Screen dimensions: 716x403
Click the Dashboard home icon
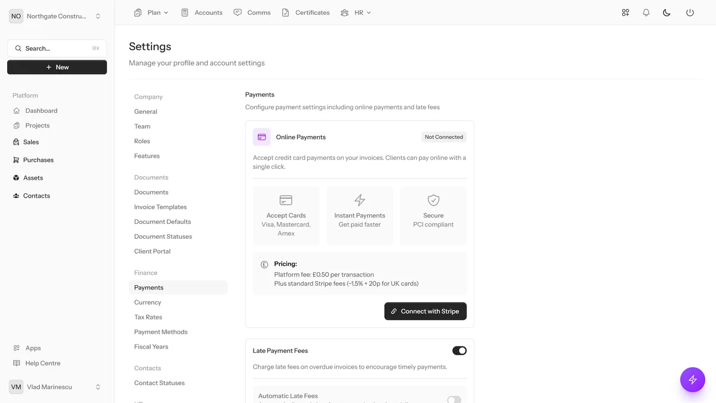click(x=17, y=110)
